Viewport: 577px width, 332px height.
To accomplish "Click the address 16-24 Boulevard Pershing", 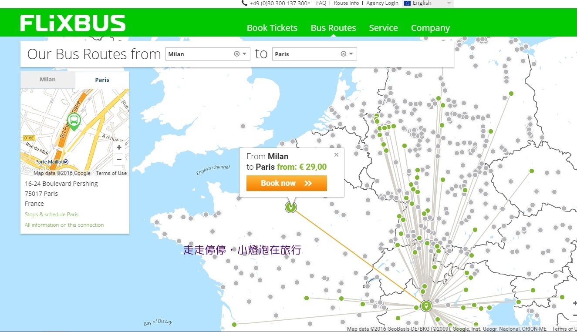I will [61, 184].
